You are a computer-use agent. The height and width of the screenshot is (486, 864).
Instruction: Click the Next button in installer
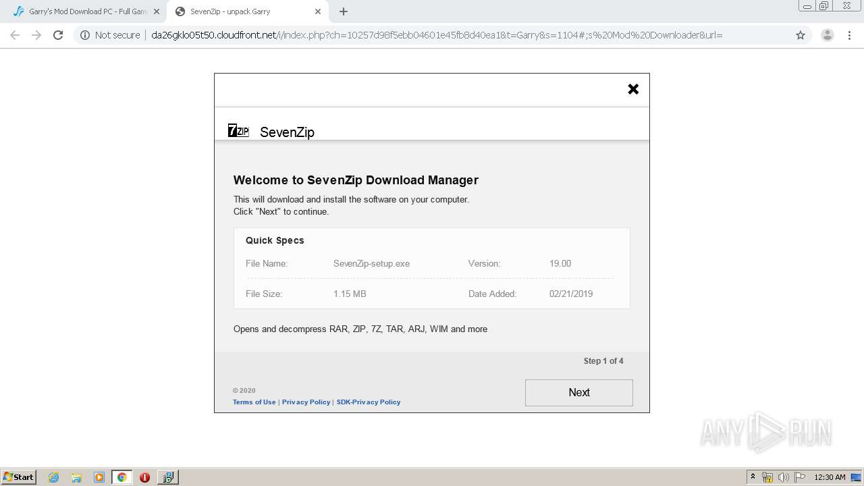pyautogui.click(x=578, y=392)
